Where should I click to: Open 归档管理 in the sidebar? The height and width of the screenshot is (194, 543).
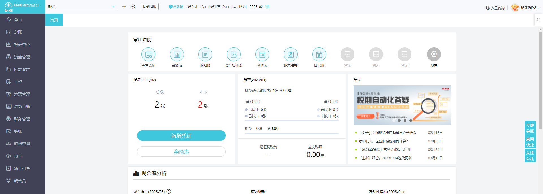23,144
